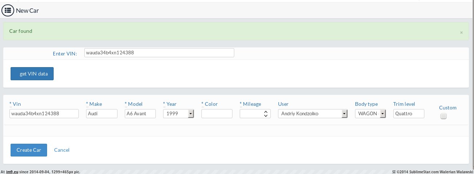The image size is (474, 174).
Task: Expand the User dropdown Andriy Kondzolko
Action: tap(313, 114)
